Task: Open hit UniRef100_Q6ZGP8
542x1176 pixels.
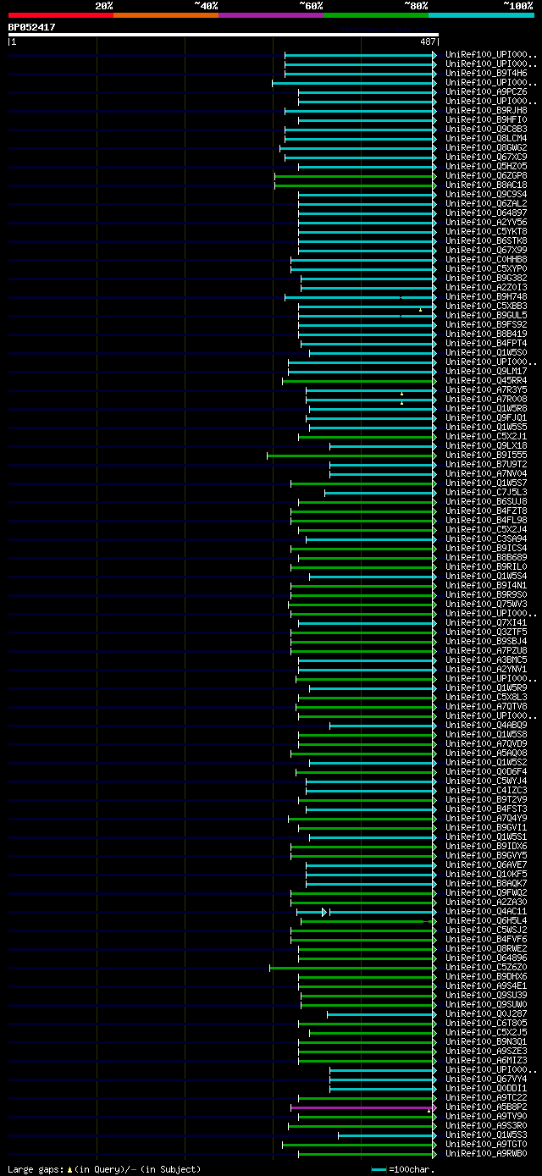Action: pyautogui.click(x=486, y=176)
